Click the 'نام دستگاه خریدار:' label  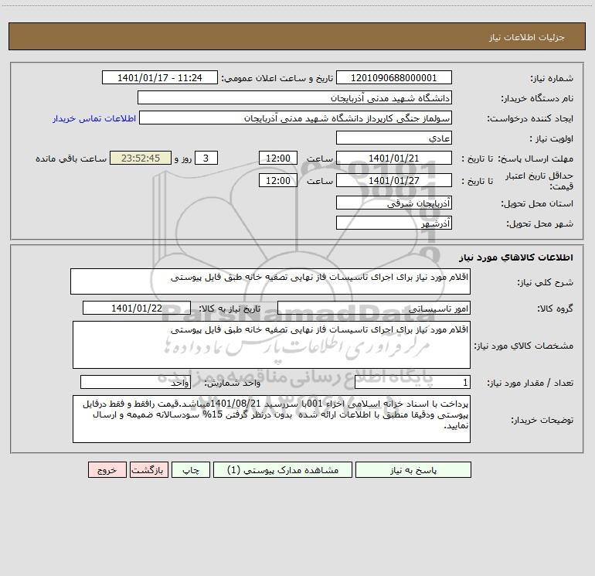pyautogui.click(x=537, y=98)
